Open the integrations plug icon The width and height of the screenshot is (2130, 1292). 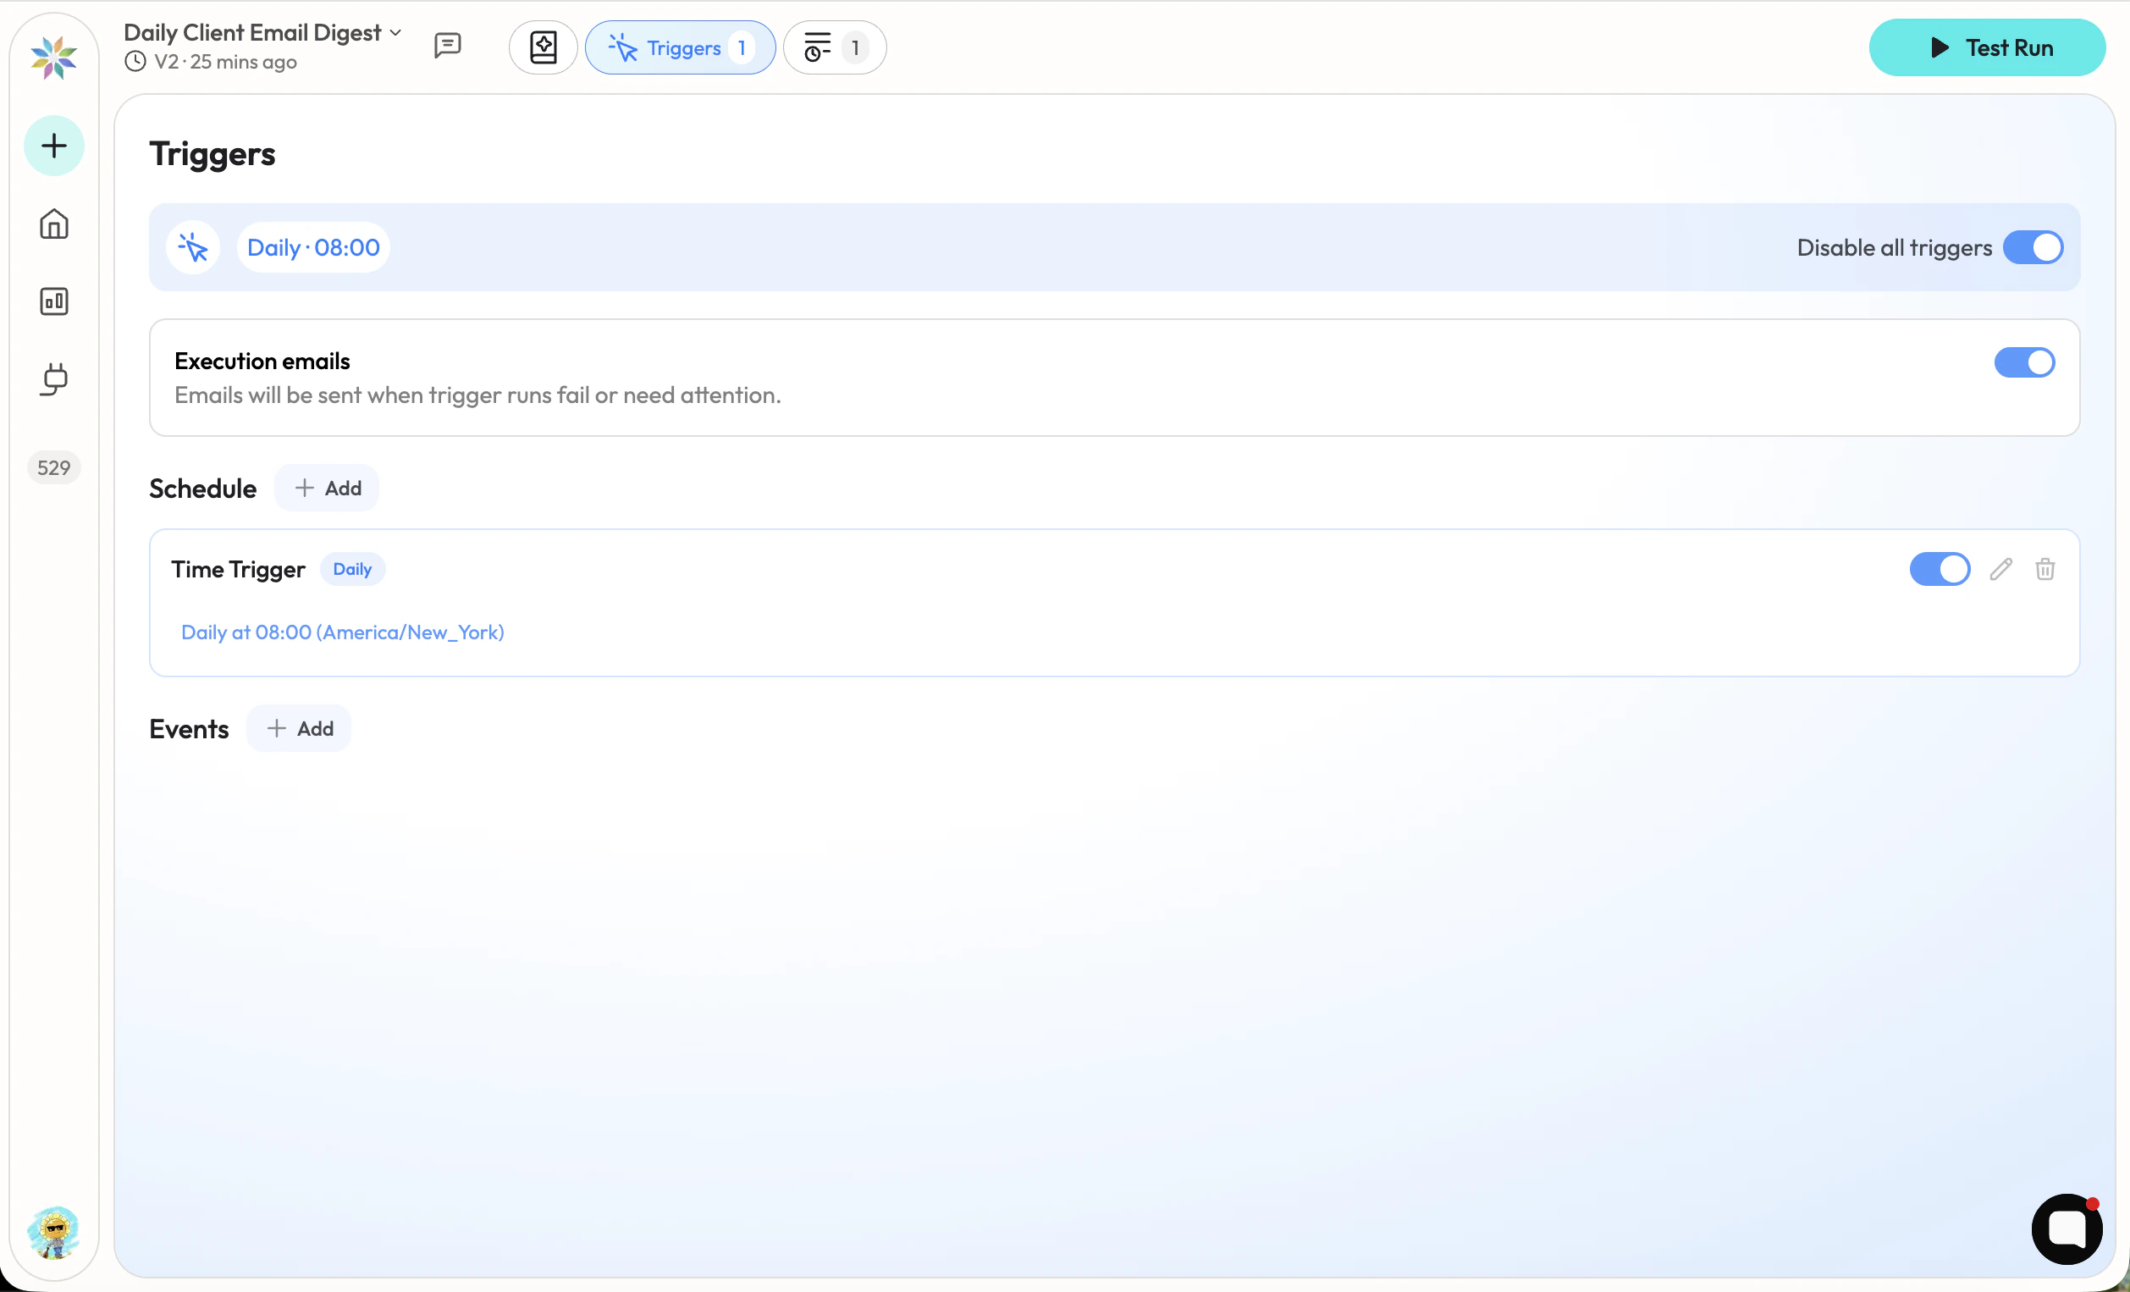coord(53,378)
